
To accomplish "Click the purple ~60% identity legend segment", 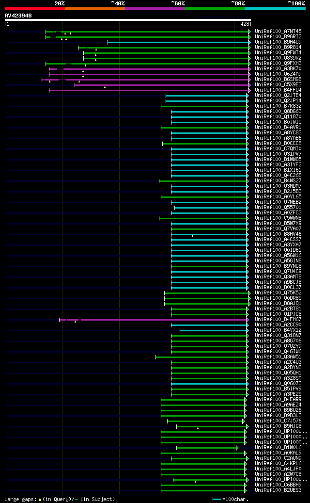I will pyautogui.click(x=155, y=9).
